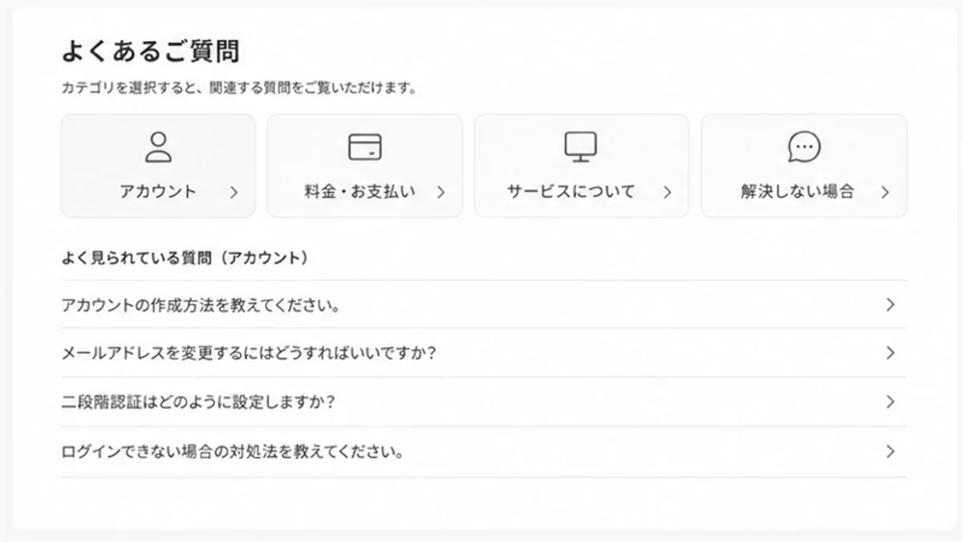This screenshot has width=963, height=542.
Task: Click the person icon for アカウント
Action: tap(158, 147)
